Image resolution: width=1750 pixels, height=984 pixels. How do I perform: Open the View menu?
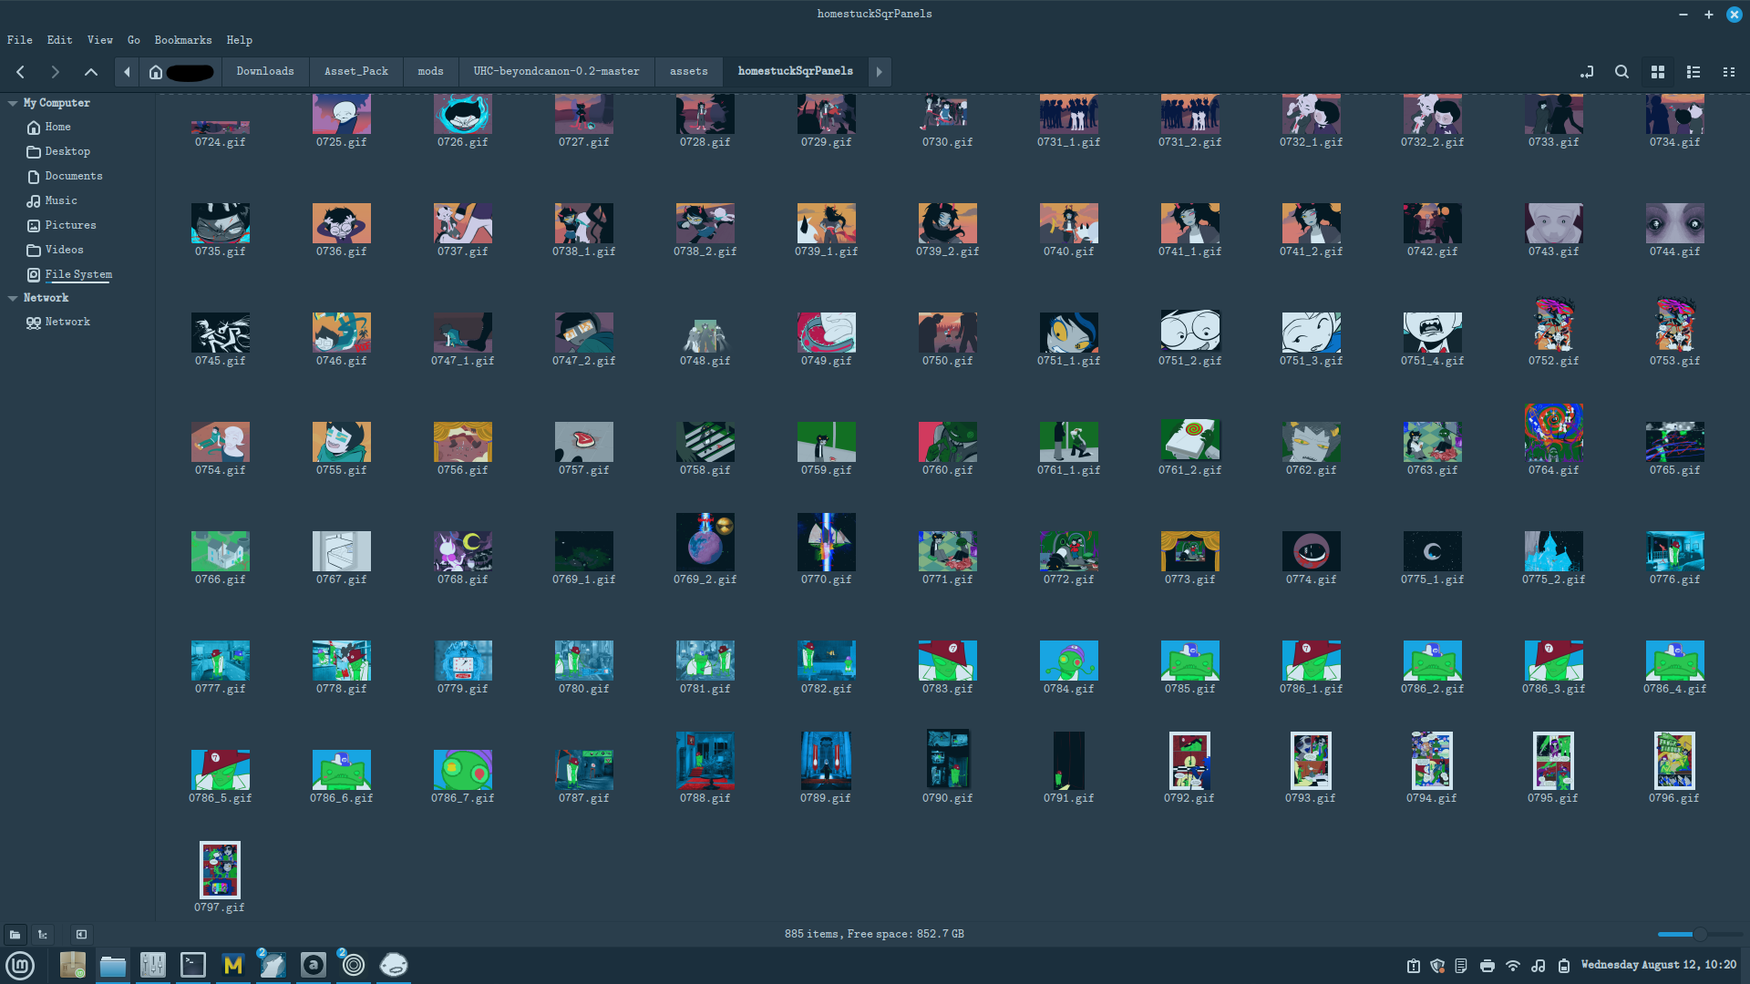point(100,40)
